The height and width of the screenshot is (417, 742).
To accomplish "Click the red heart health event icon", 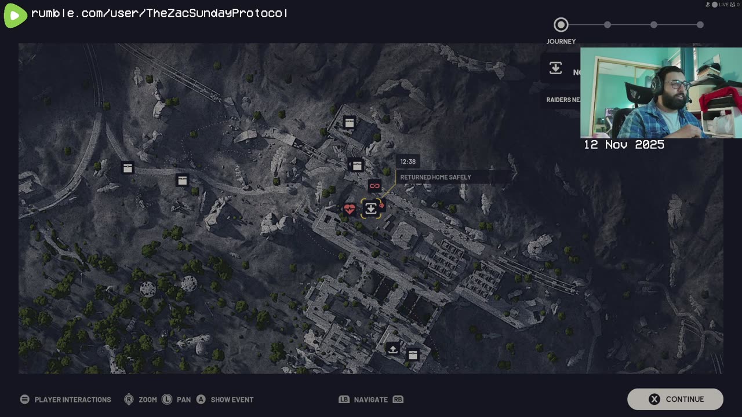I will (x=349, y=210).
